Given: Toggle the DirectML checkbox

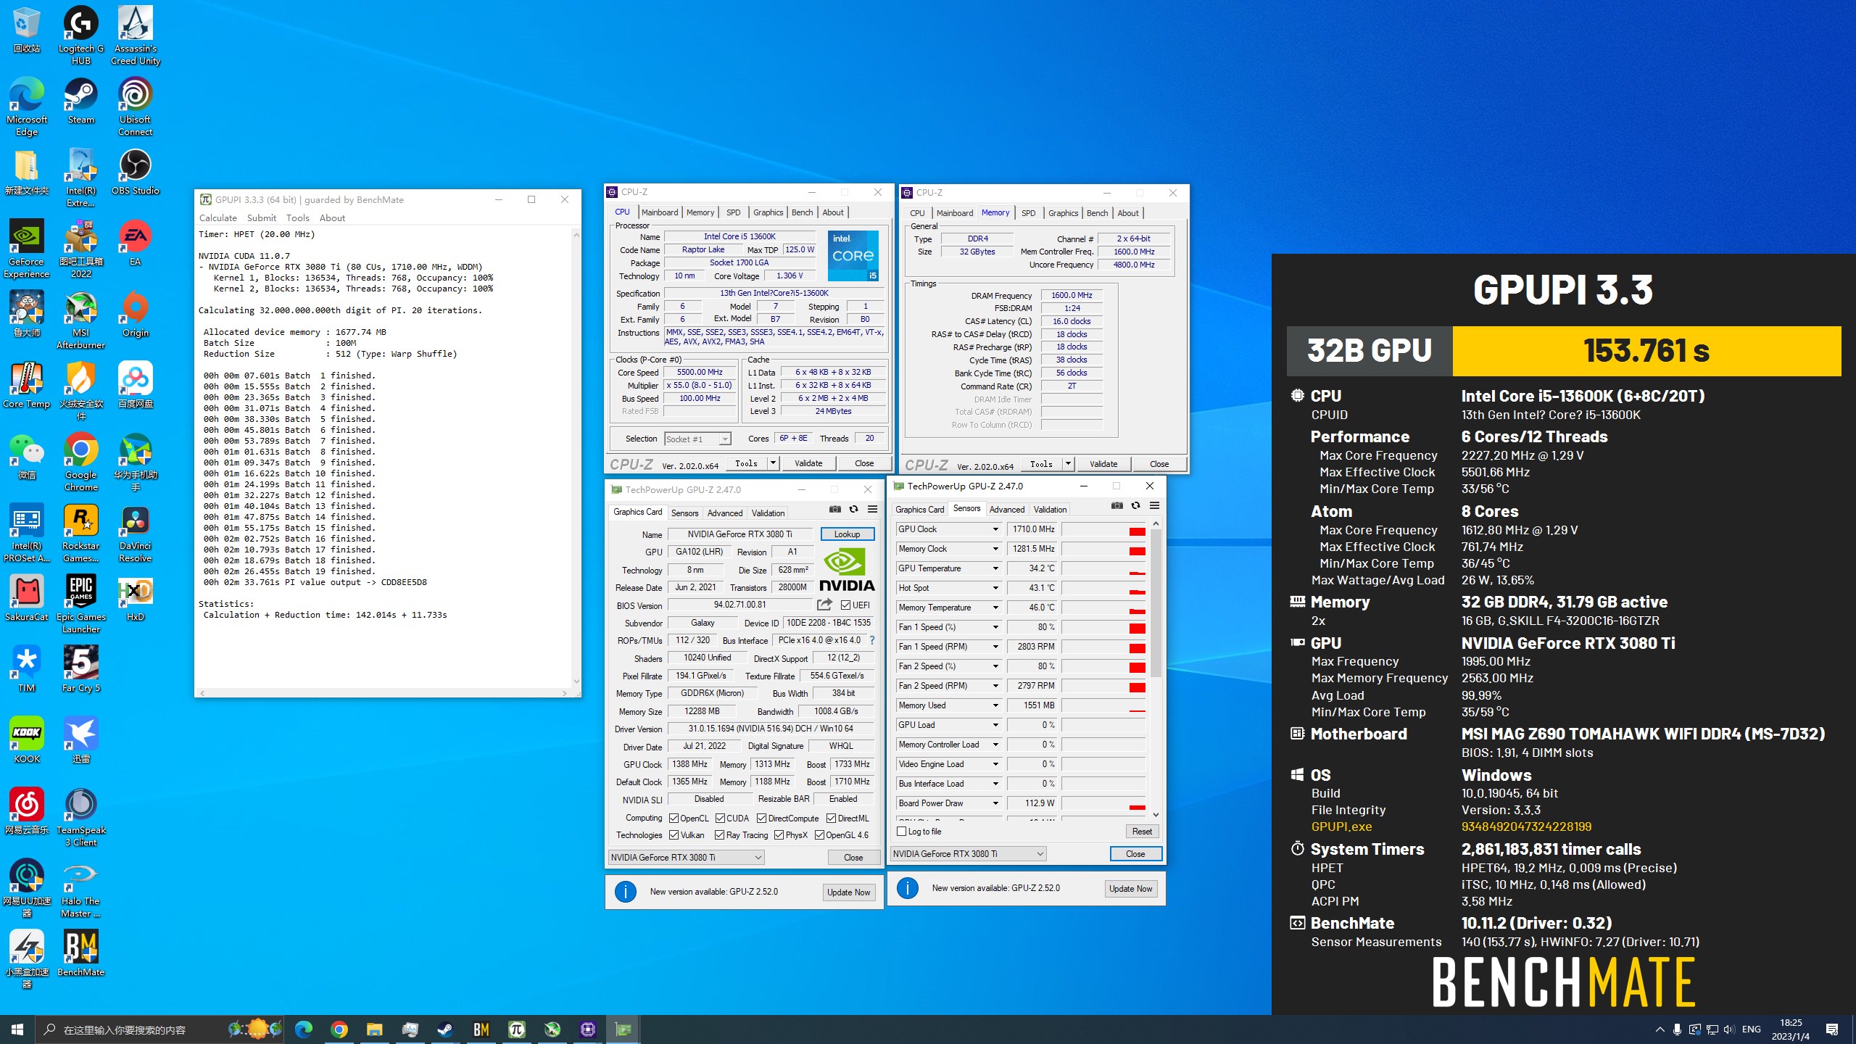Looking at the screenshot, I should coord(831,819).
